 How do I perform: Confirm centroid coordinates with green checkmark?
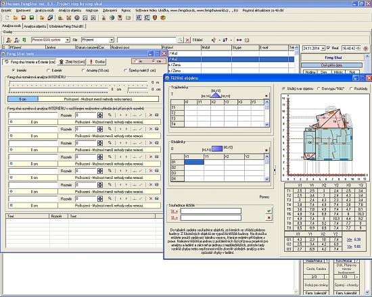coord(269,211)
